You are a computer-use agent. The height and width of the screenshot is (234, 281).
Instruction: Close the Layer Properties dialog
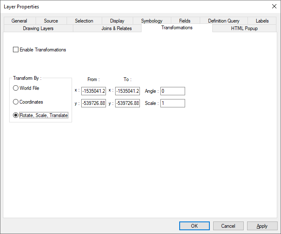(274, 6)
